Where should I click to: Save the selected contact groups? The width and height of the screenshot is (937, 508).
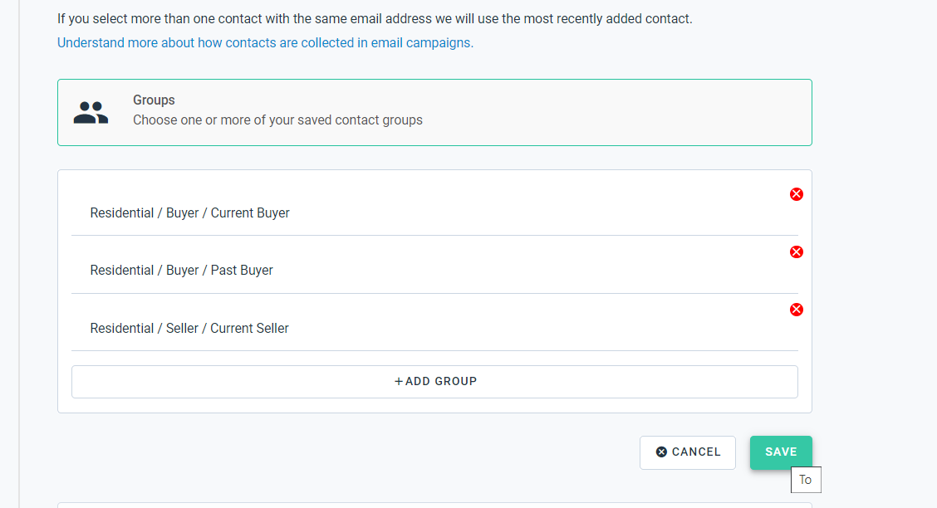pos(781,452)
